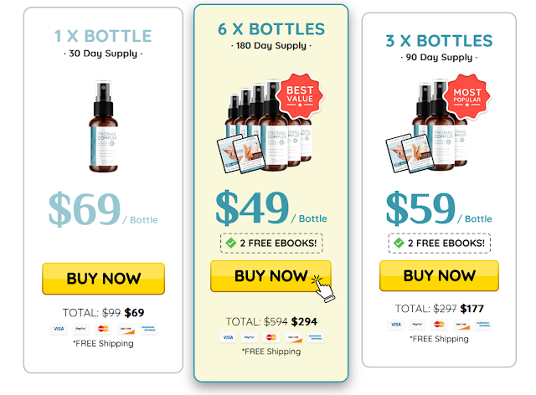The image size is (536, 395).
Task: Click Buy Now for 6 bottles
Action: click(x=271, y=276)
